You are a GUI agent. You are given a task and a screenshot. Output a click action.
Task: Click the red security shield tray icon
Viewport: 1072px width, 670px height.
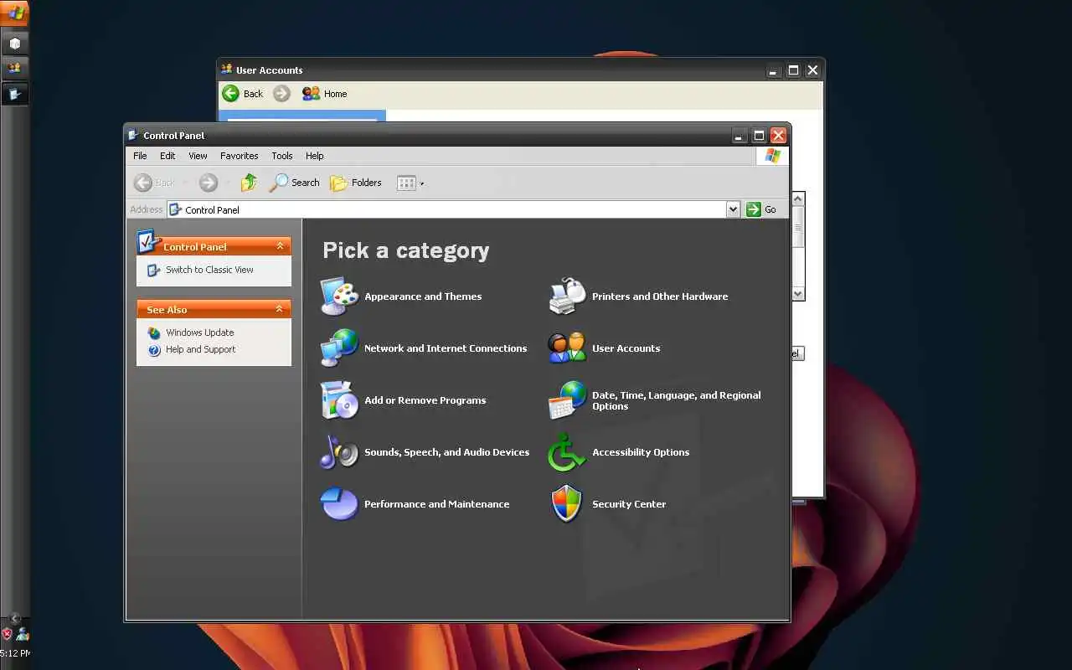[x=7, y=634]
